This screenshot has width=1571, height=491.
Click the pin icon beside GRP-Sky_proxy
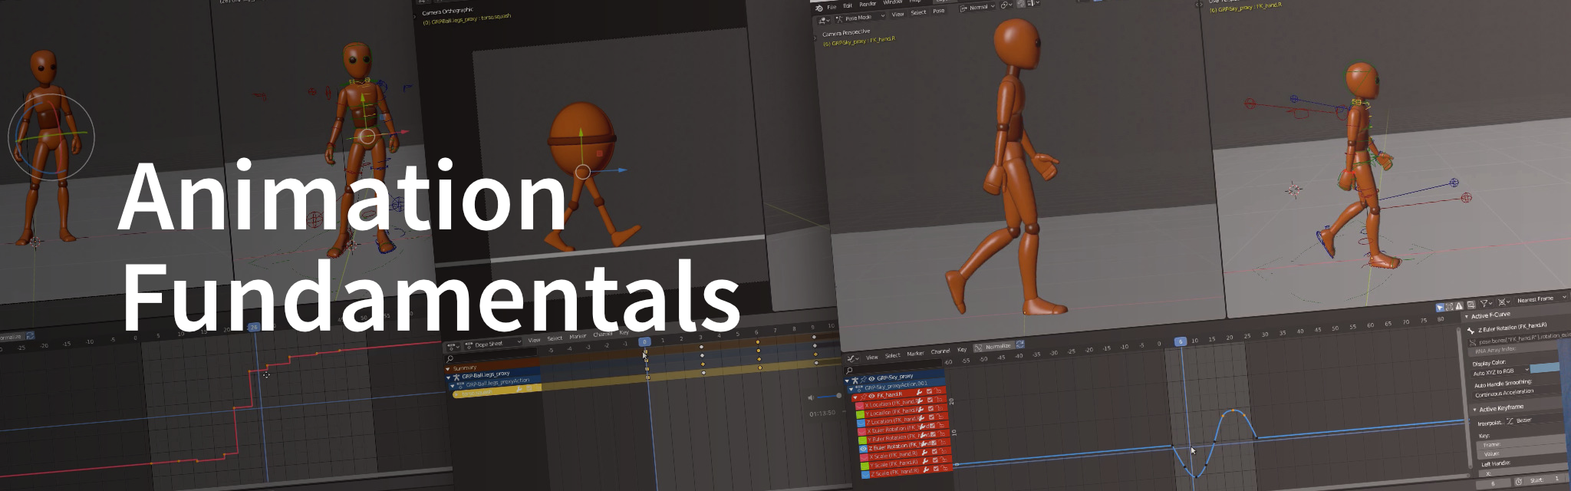pyautogui.click(x=863, y=378)
